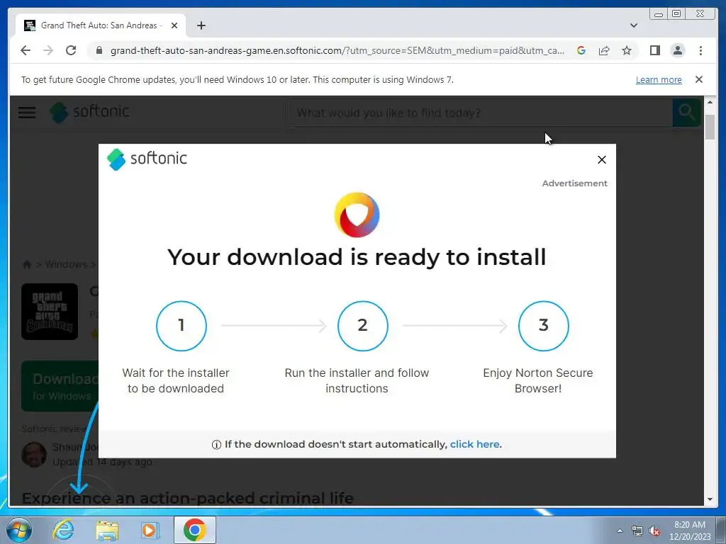Click "Run the installer and follow instructions" text

(x=357, y=380)
